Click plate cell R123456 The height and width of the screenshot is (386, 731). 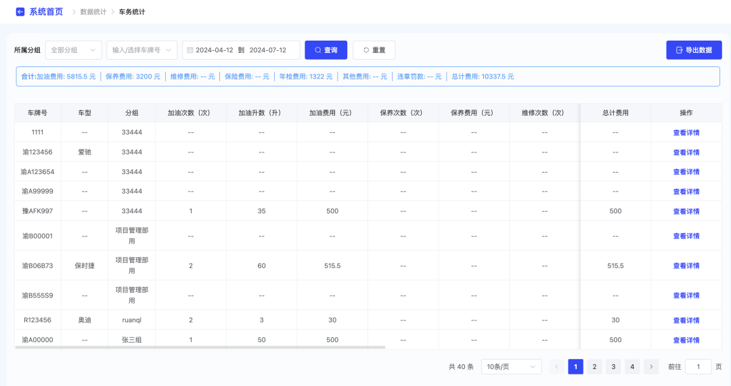(37, 320)
